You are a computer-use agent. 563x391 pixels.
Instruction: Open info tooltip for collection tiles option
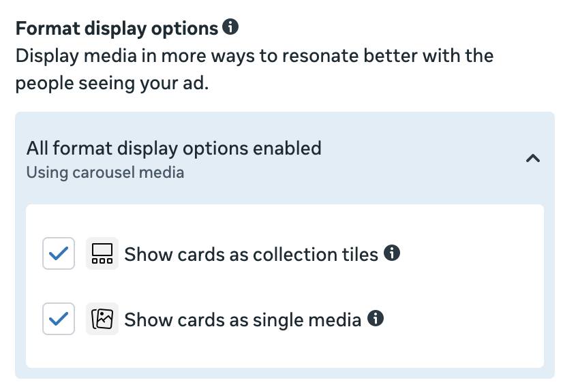coord(392,253)
